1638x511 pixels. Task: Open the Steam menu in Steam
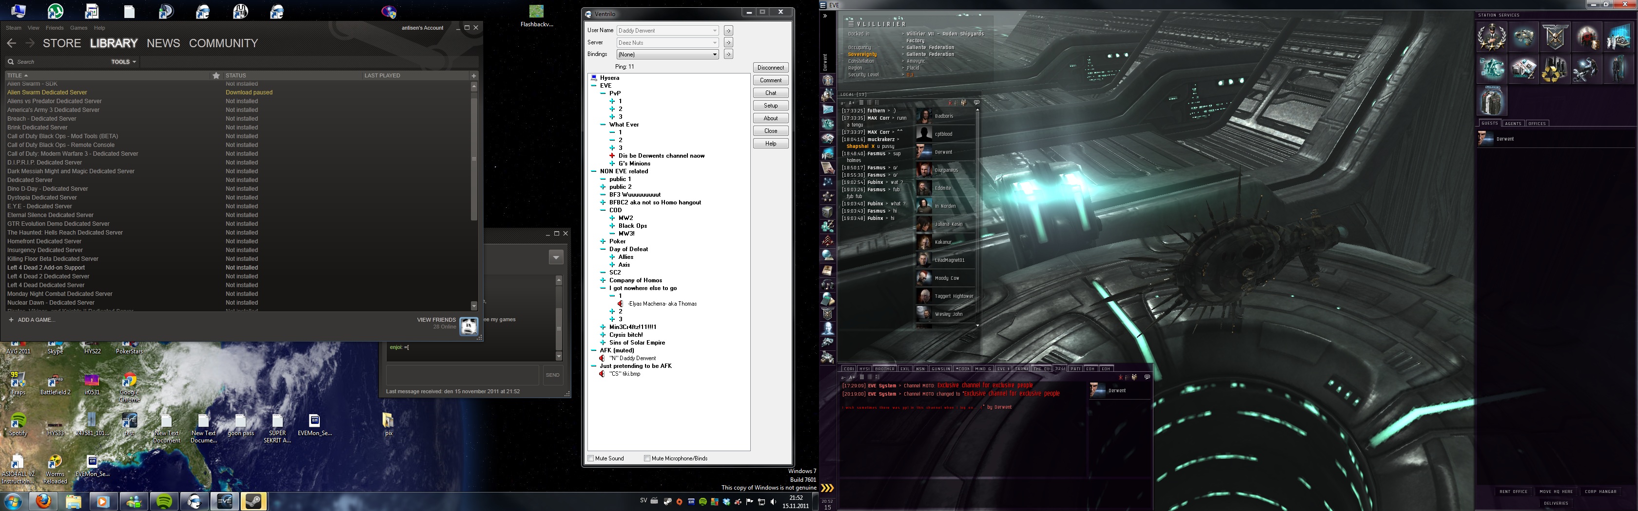(x=13, y=28)
